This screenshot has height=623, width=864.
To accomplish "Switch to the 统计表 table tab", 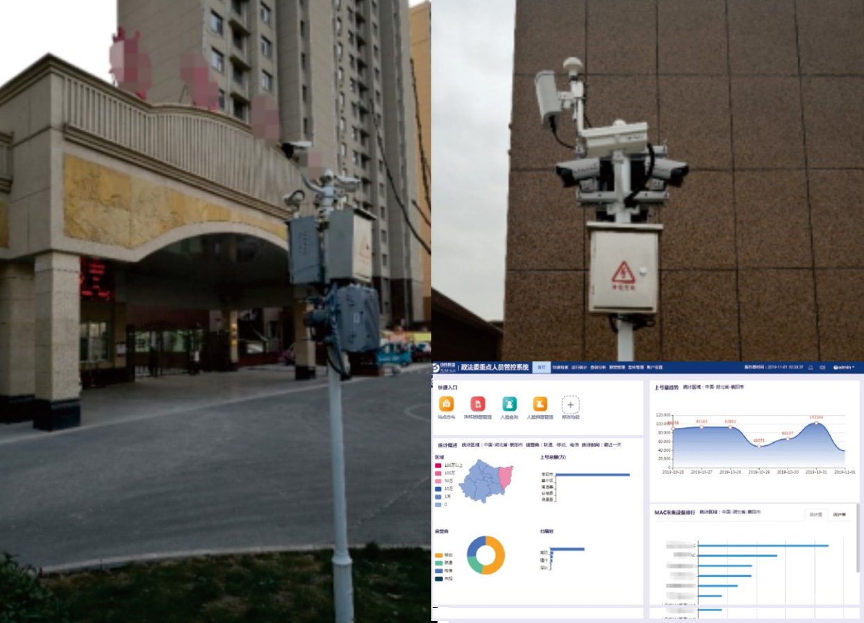I will (x=839, y=515).
